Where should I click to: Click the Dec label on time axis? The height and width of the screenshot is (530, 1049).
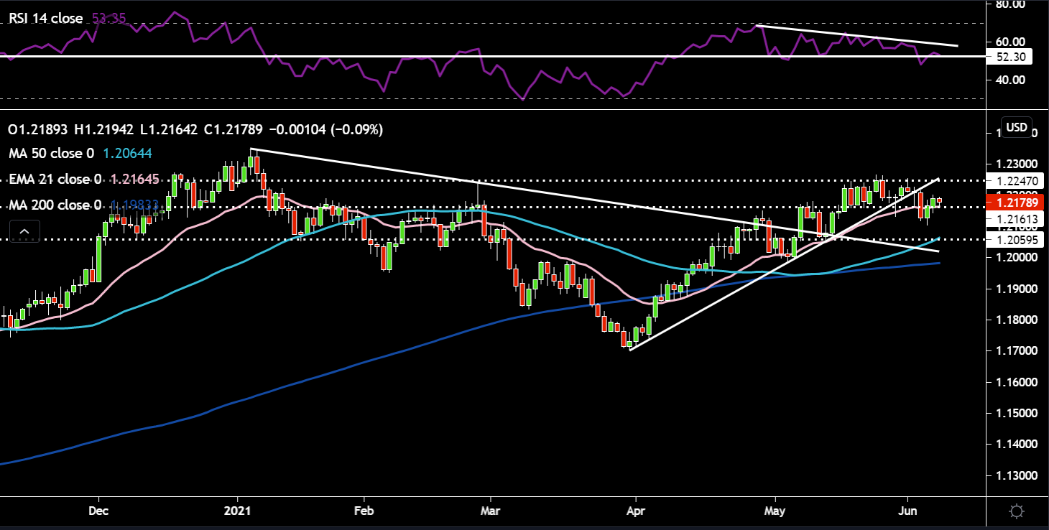(x=98, y=511)
